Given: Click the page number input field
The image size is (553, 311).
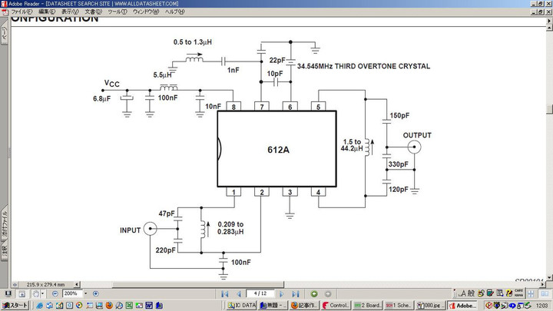Looking at the screenshot, I should [x=260, y=294].
